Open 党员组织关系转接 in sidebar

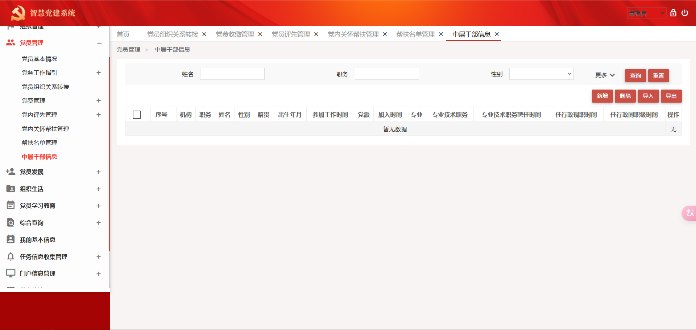[x=45, y=87]
